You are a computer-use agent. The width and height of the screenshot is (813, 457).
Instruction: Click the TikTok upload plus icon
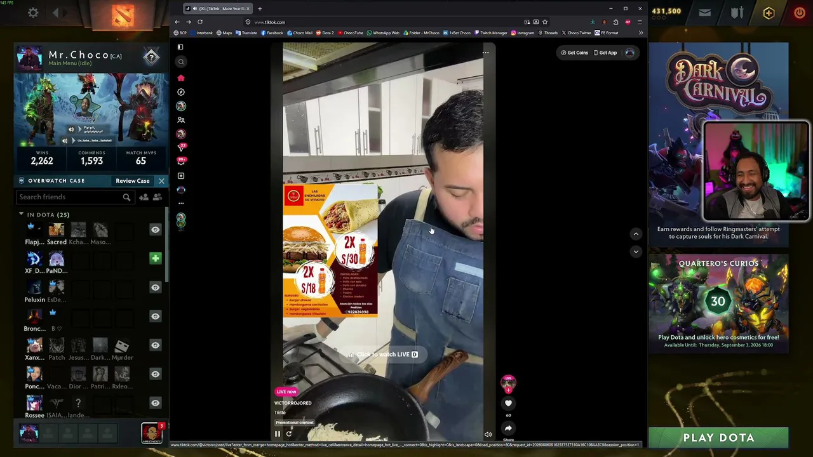coord(181,176)
